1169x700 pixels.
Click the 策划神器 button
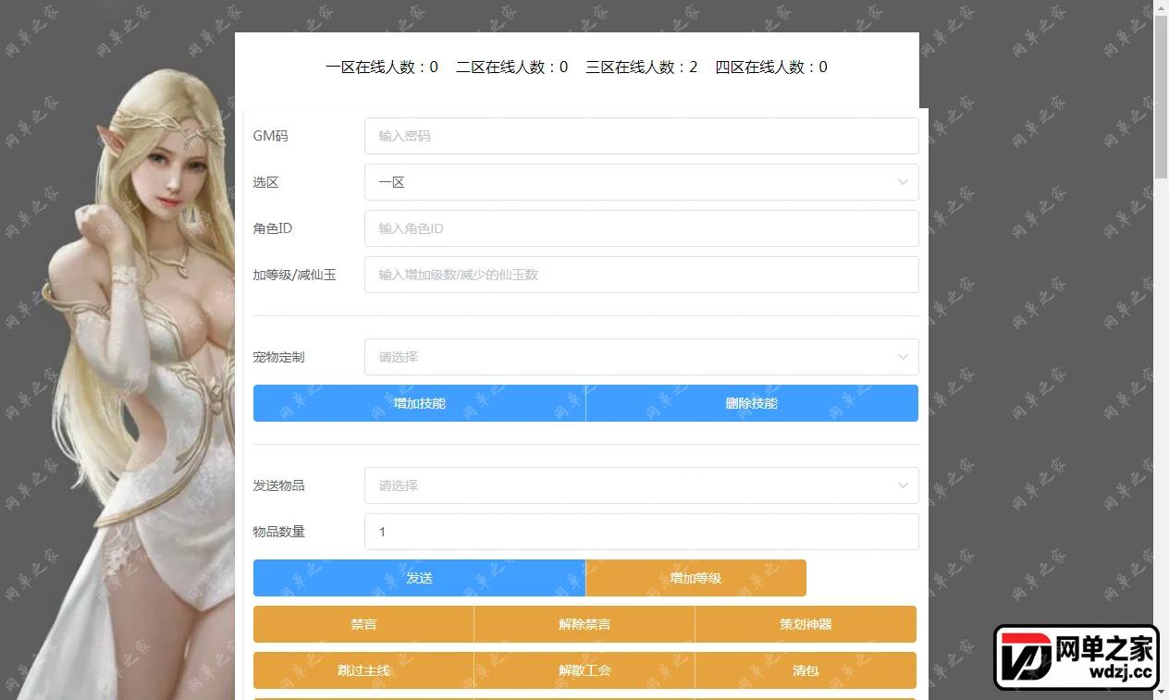(806, 624)
